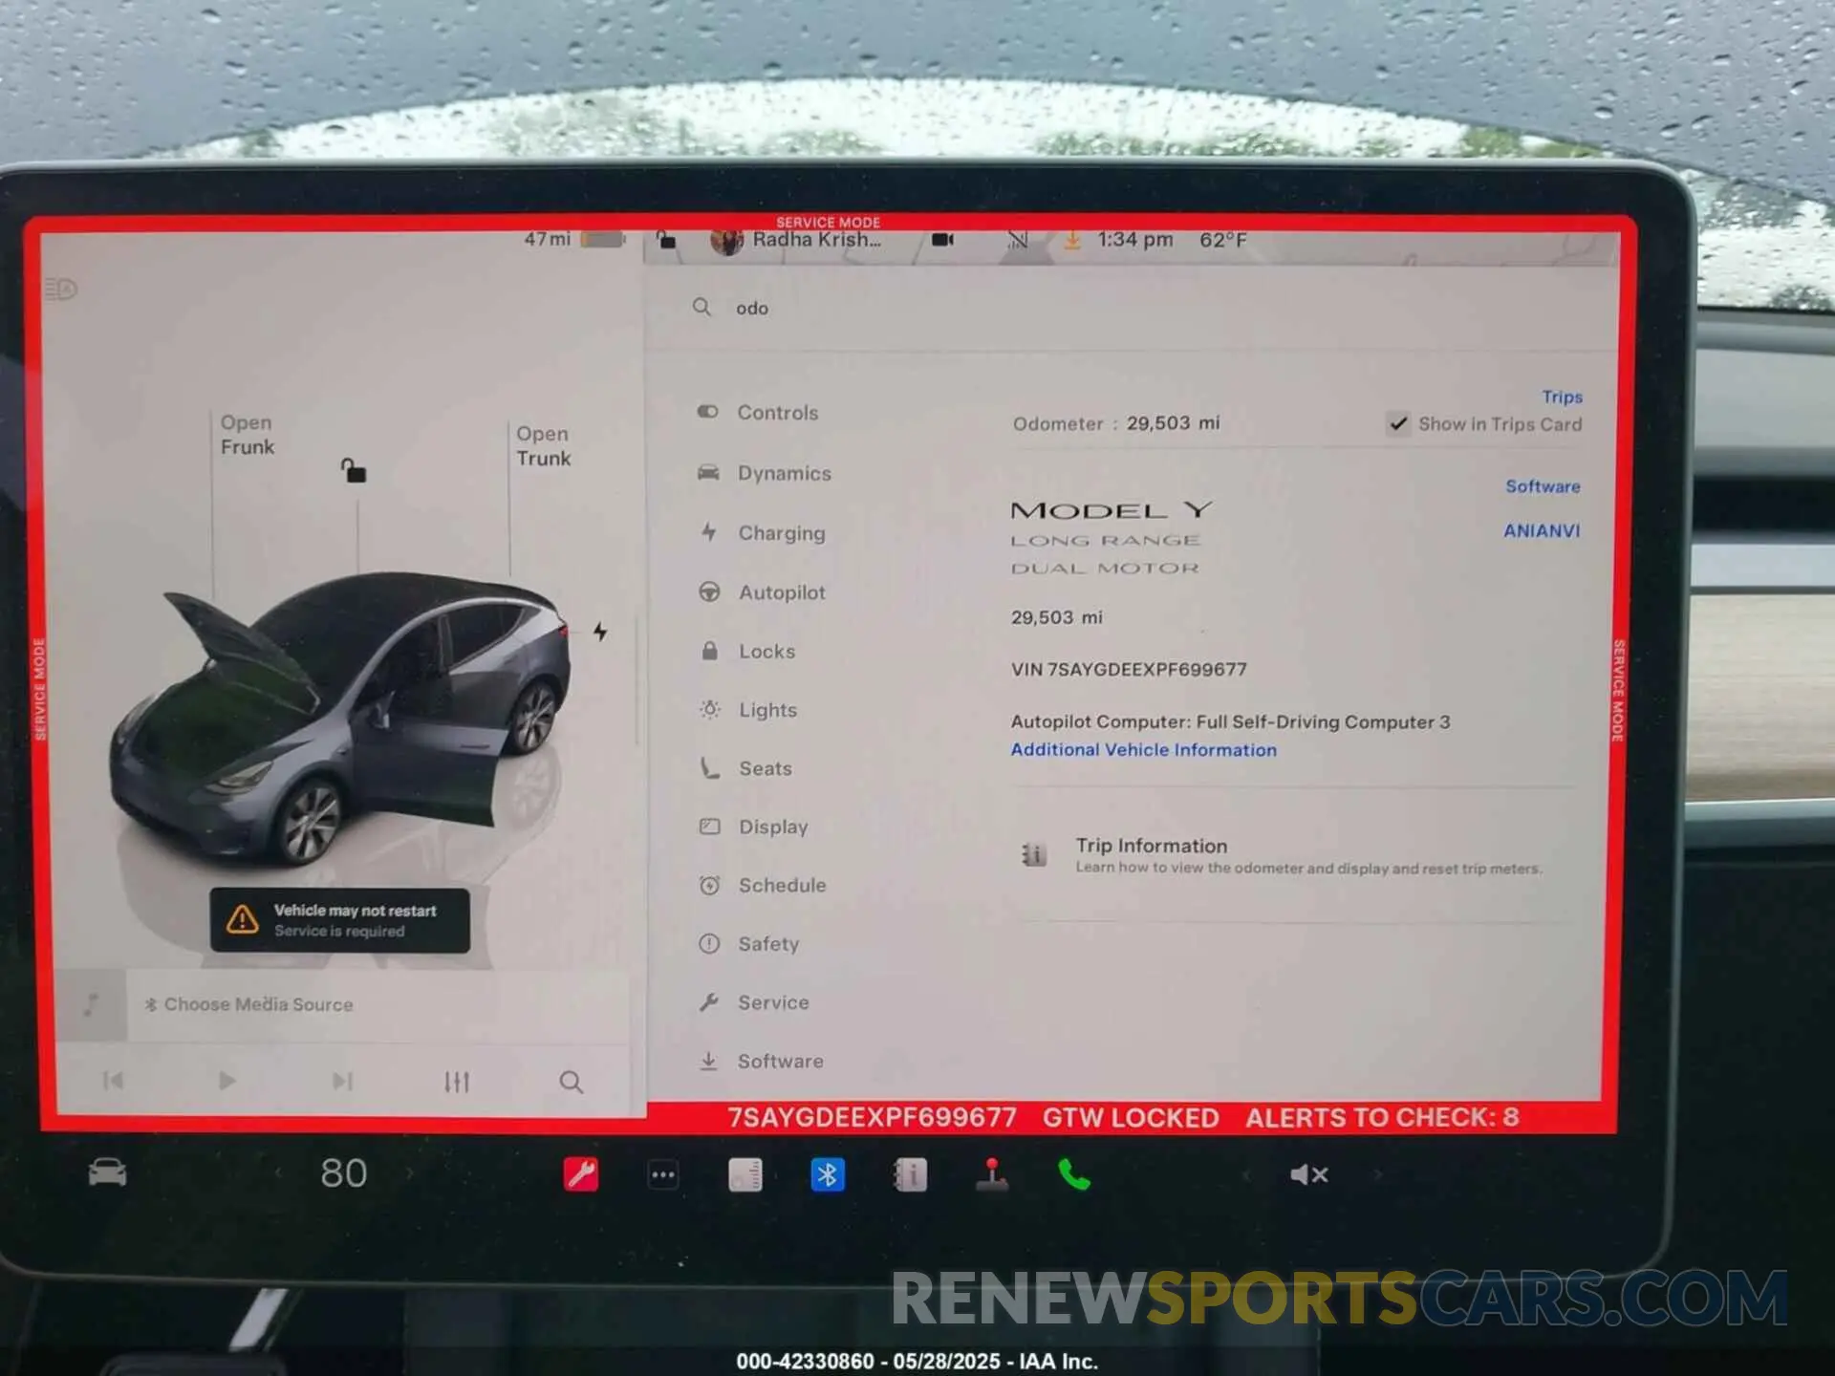1835x1376 pixels.
Task: Tap the Radha Krish driver profile name
Action: (817, 240)
